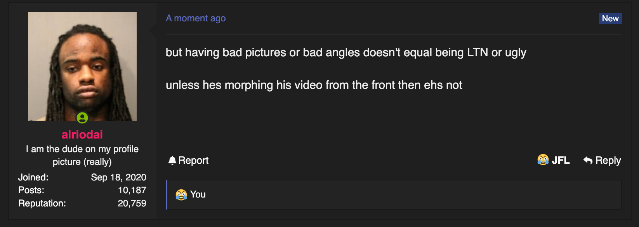React with the JFL label
Image resolution: width=639 pixels, height=227 pixels.
tap(561, 160)
